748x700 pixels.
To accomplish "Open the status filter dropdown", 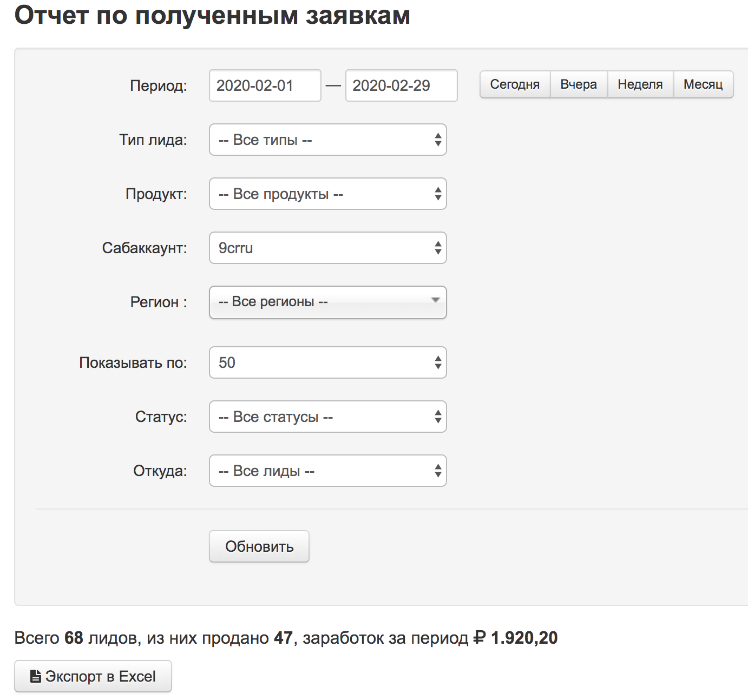I will (x=327, y=417).
